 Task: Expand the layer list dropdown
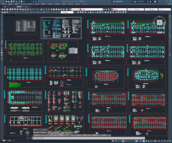point(102,9)
